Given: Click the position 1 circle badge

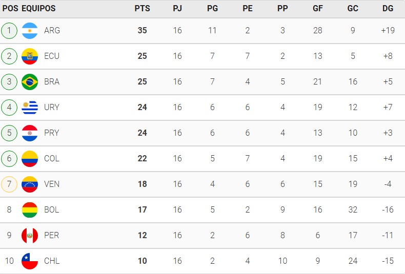Looking at the screenshot, I should (9, 31).
